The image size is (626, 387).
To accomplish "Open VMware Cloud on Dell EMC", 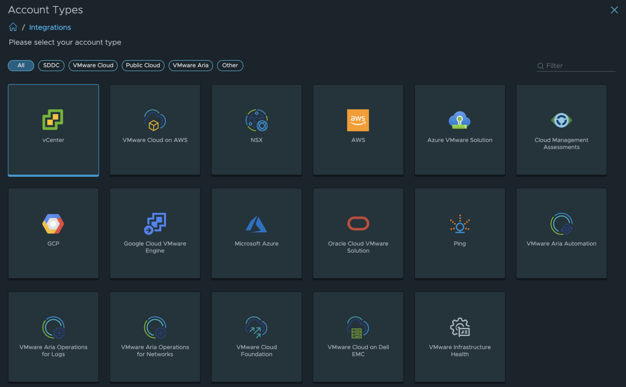I will point(358,337).
